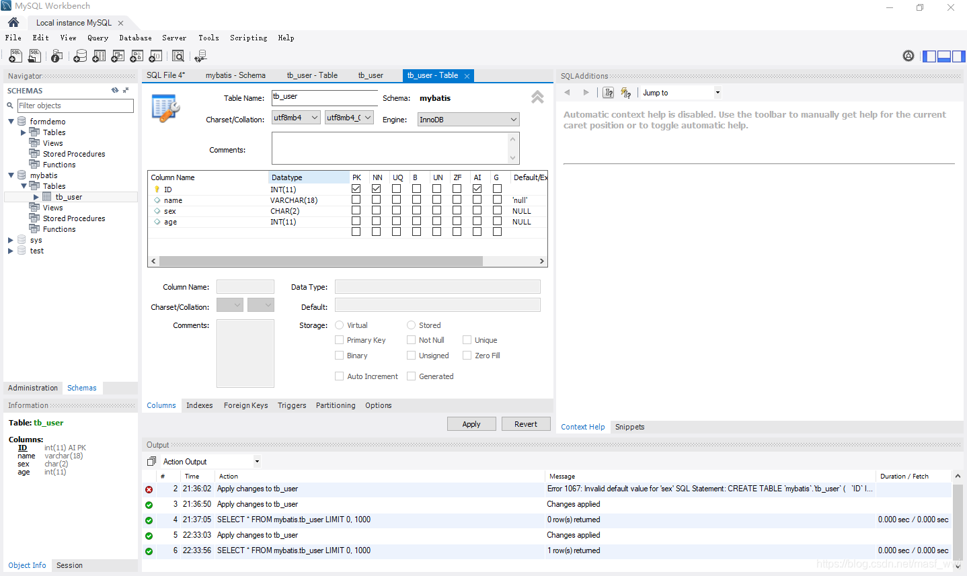Switch to the Indexes tab
This screenshot has height=576, width=967.
click(x=200, y=405)
